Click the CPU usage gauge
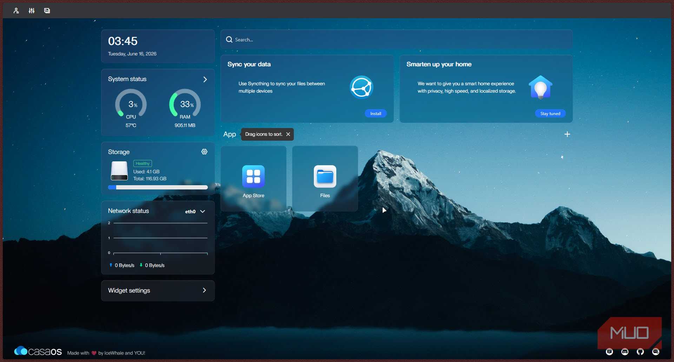Image resolution: width=674 pixels, height=362 pixels. pyautogui.click(x=131, y=103)
